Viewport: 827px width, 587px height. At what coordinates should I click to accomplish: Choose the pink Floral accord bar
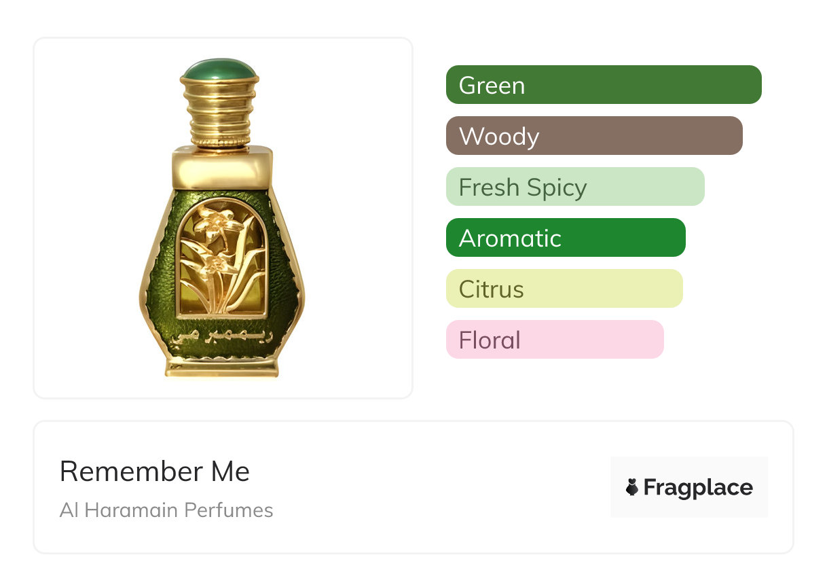tap(554, 340)
